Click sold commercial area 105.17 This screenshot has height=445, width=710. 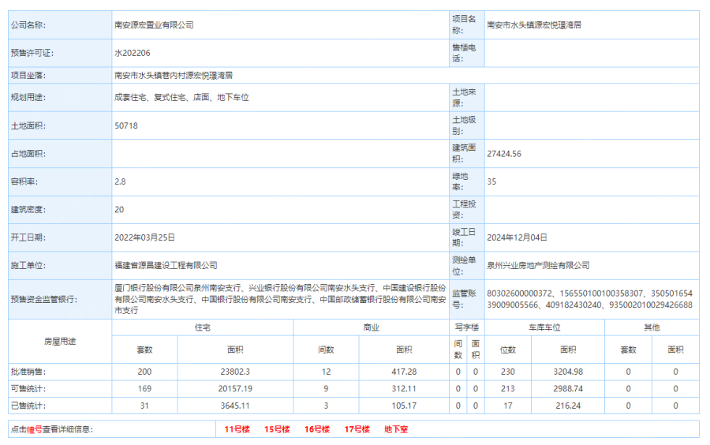tap(404, 406)
